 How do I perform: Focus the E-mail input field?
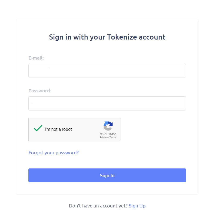107,70
